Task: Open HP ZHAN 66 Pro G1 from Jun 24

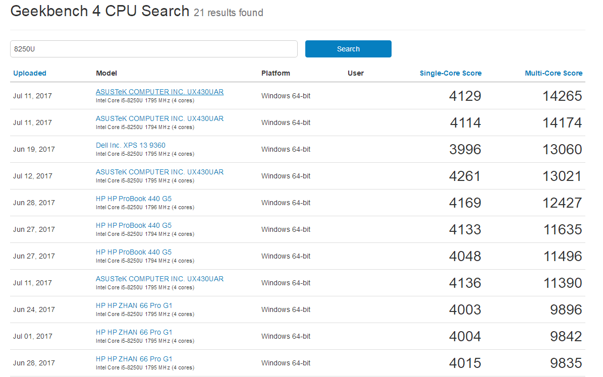Action: coord(134,305)
